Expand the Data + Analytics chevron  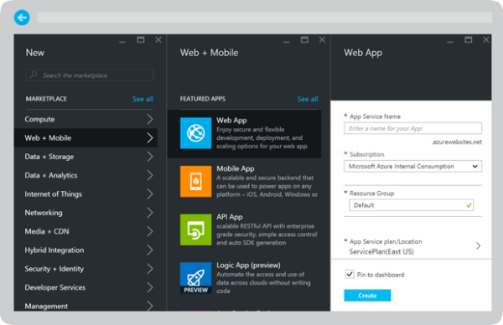(150, 175)
